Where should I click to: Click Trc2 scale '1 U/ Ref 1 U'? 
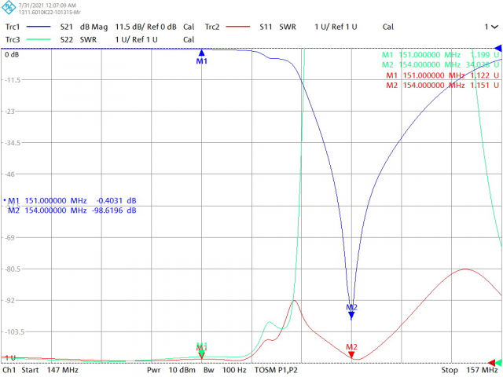point(336,27)
